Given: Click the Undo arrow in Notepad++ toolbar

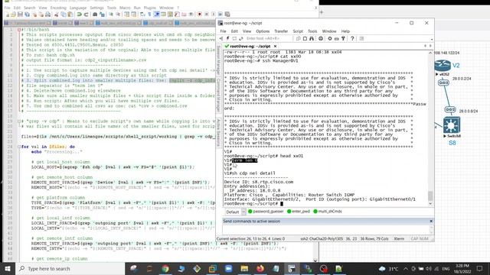Looking at the screenshot, I should click(x=80, y=15).
